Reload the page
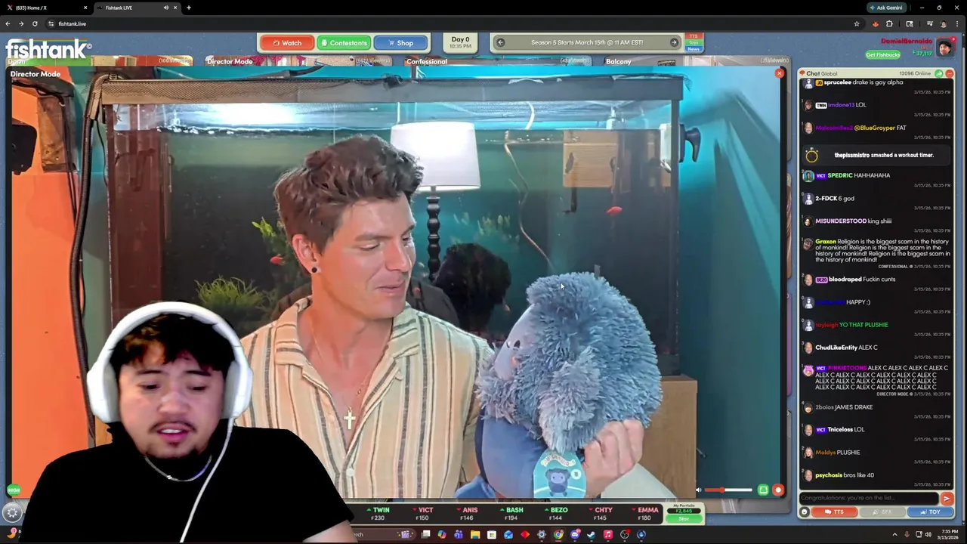 point(35,23)
